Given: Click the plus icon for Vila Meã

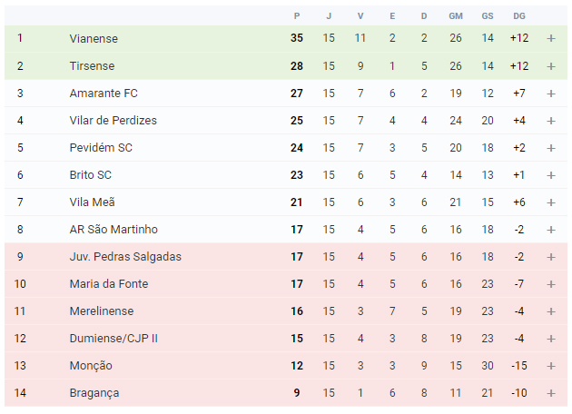Looking at the screenshot, I should 551,202.
